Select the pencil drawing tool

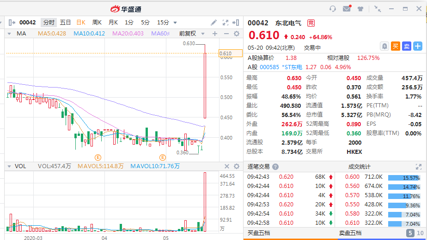[214, 23]
